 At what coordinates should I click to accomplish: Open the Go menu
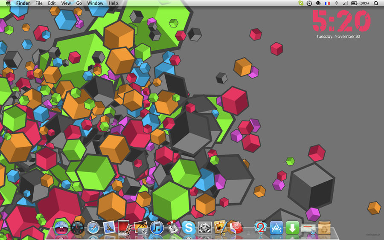click(79, 3)
